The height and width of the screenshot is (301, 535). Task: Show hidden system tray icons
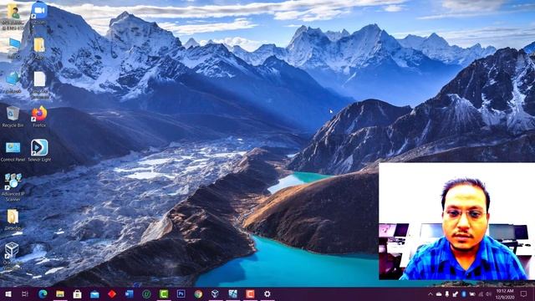pyautogui.click(x=431, y=293)
